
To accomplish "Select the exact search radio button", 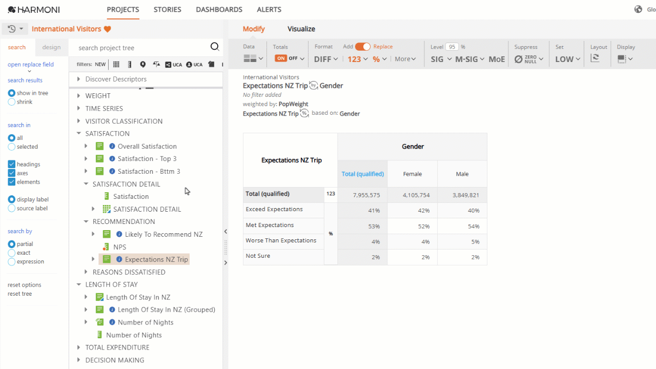I will click(x=12, y=253).
